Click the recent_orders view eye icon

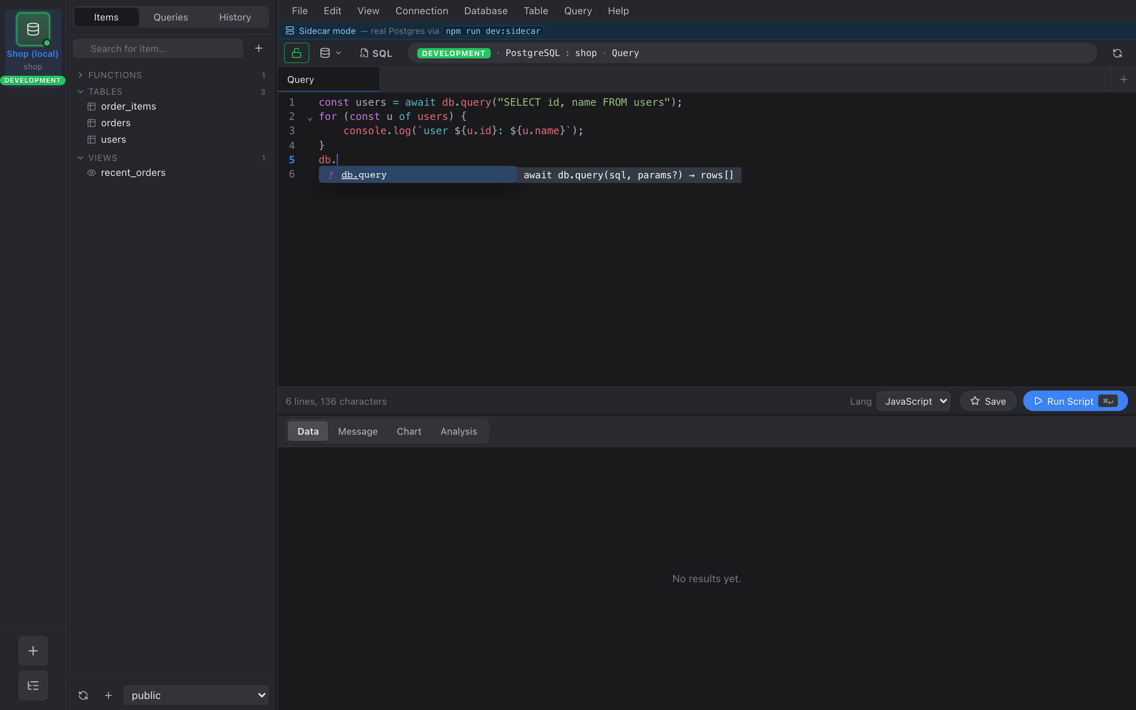(x=92, y=173)
